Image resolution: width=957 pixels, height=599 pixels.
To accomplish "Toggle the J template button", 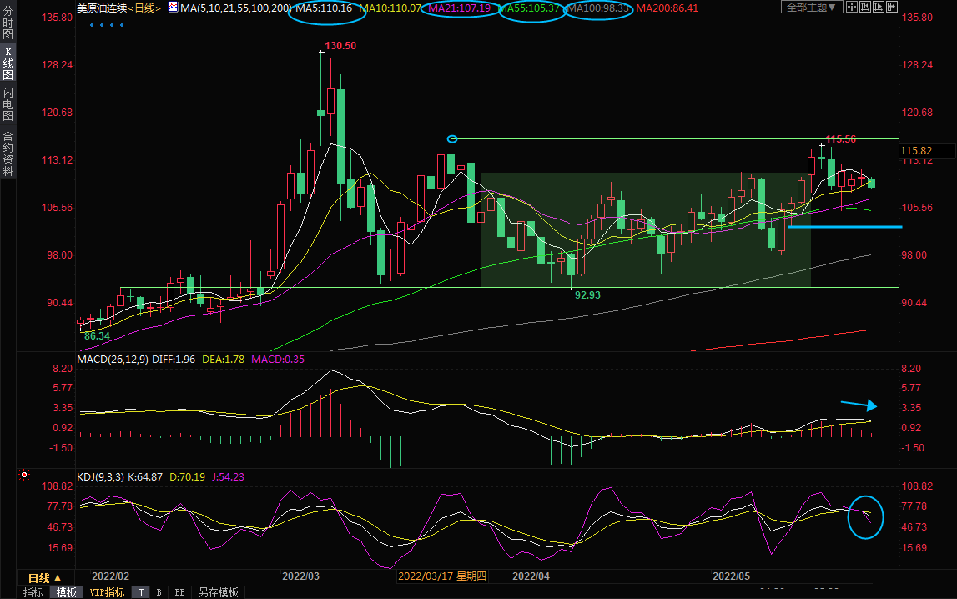I will click(x=140, y=592).
